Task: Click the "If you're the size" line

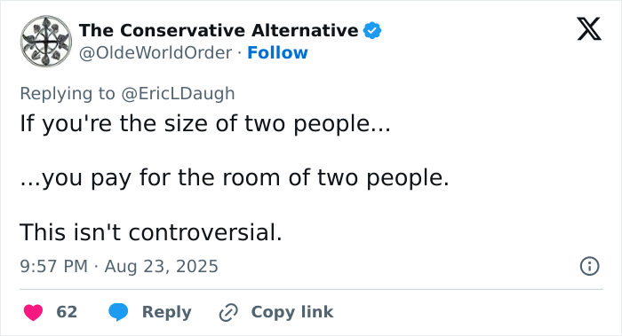Action: [205, 123]
